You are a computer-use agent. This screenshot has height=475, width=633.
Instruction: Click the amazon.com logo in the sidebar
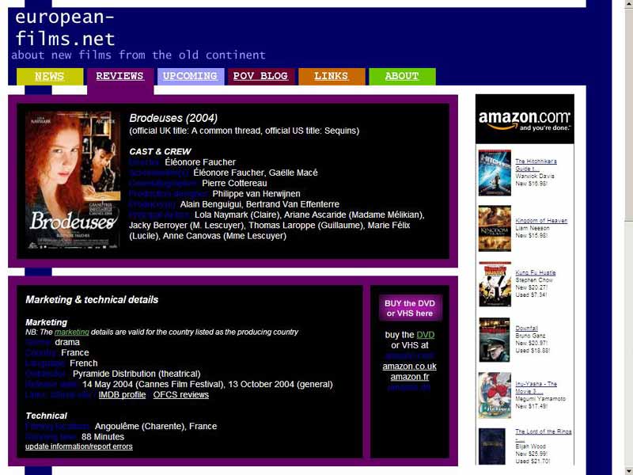[x=524, y=117]
